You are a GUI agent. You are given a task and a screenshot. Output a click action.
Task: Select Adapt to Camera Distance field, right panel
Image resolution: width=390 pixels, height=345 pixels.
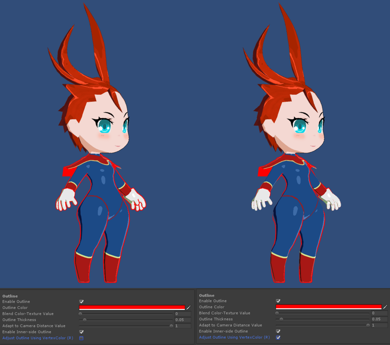(380, 325)
